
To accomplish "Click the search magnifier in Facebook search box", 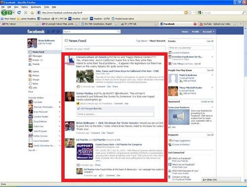I will tap(119, 32).
